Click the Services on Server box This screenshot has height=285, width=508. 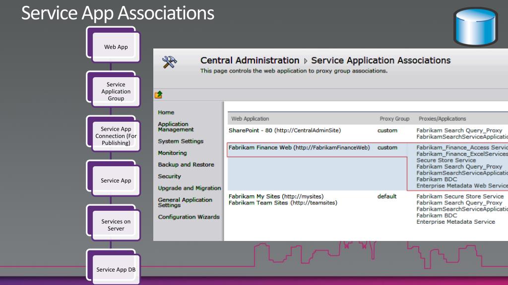116,225
